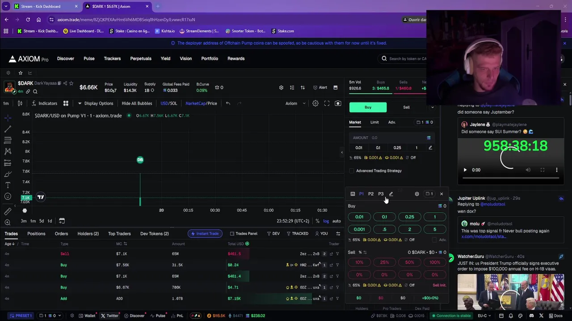
Task: Select the text annotation tool in chart
Action: tap(8, 185)
